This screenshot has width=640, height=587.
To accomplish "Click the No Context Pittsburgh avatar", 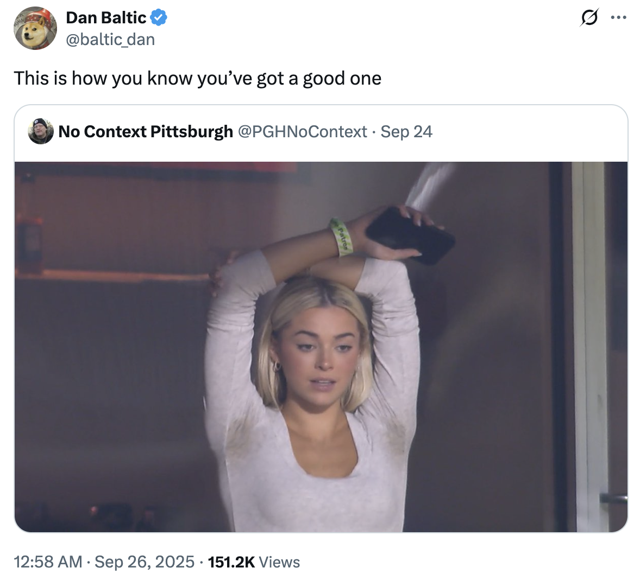I will (x=41, y=131).
